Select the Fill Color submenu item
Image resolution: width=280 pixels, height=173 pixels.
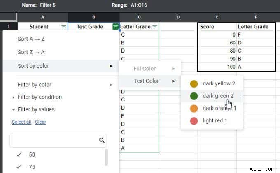(x=150, y=69)
